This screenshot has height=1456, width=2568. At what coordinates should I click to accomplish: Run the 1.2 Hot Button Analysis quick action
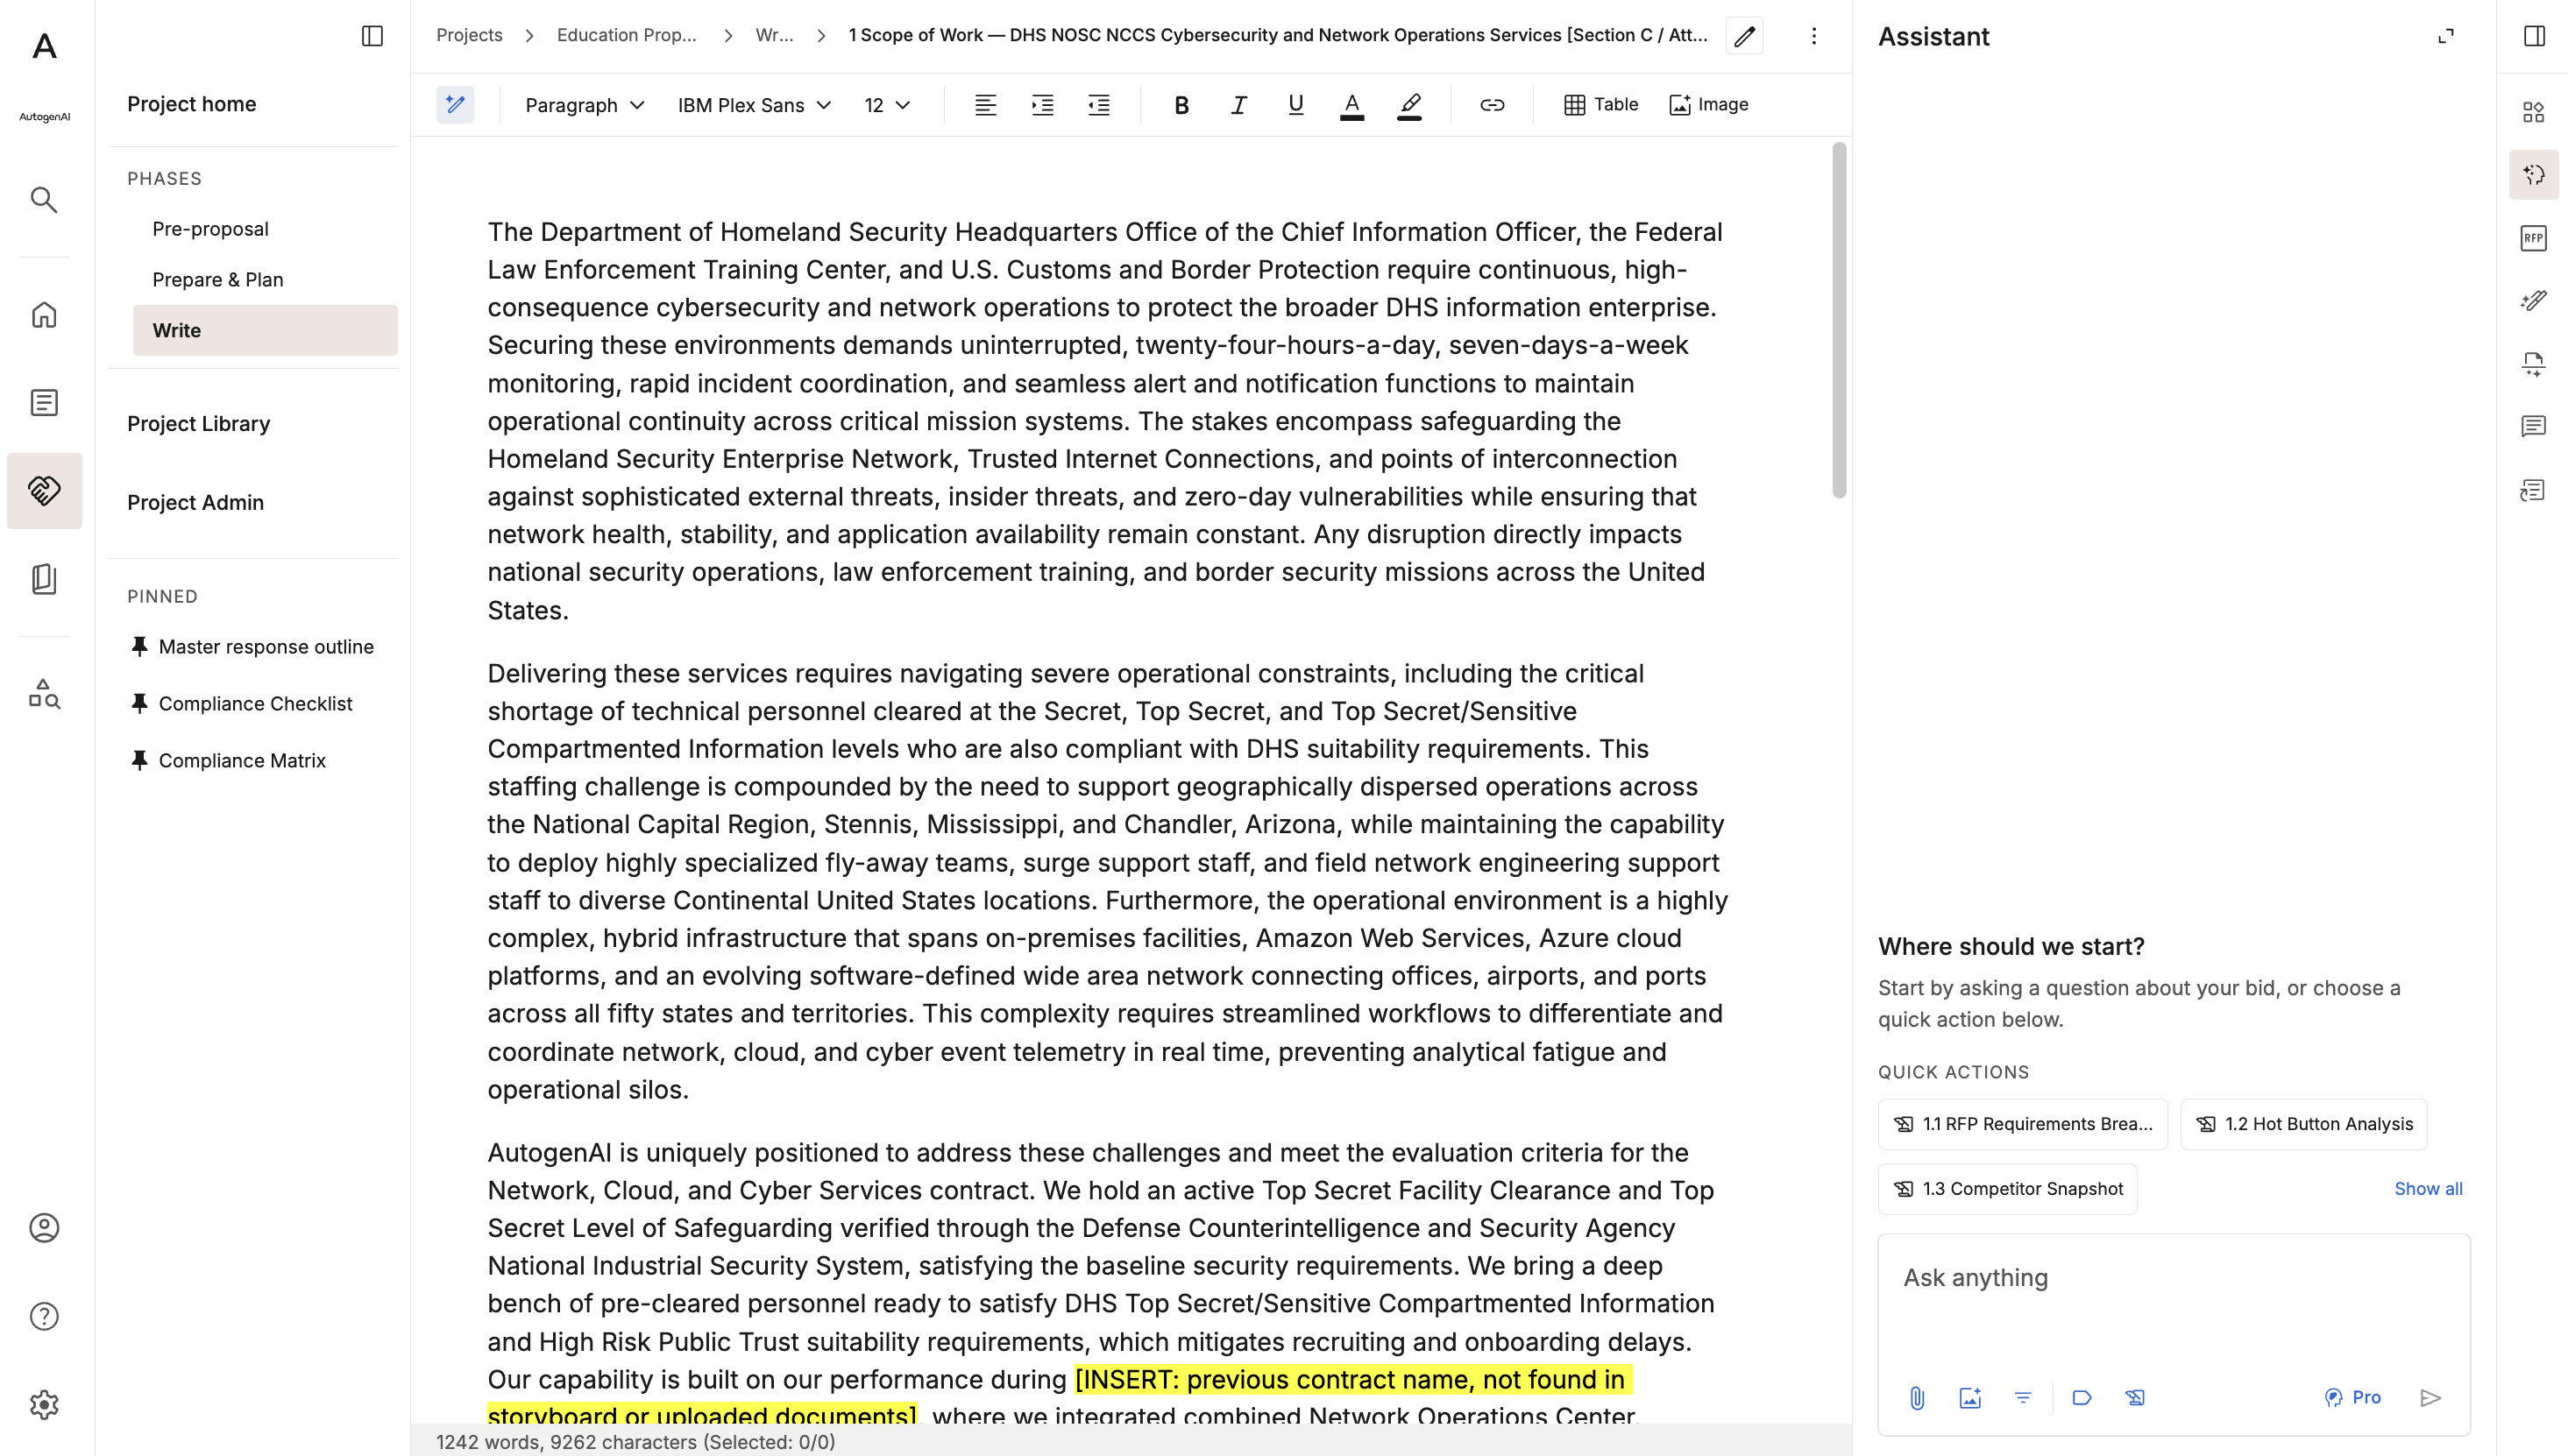coord(2304,1124)
